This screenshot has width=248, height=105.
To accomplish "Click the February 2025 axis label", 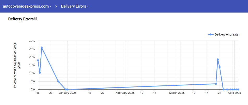I will pos(125,93).
